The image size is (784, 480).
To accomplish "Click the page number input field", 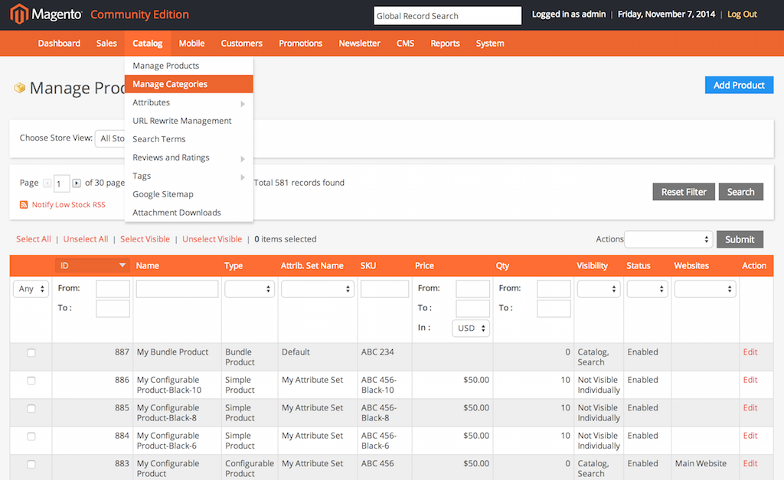I will point(61,183).
